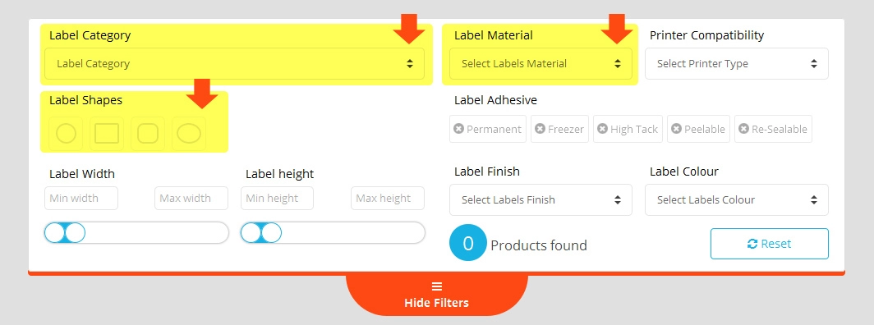Screen dimensions: 874x325
Task: Select the oval label shape
Action: 189,134
